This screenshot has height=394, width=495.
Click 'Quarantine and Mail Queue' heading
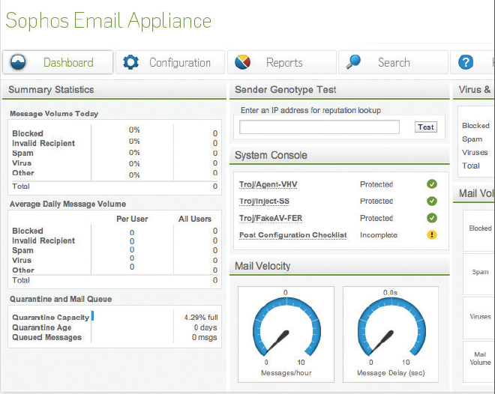[61, 299]
